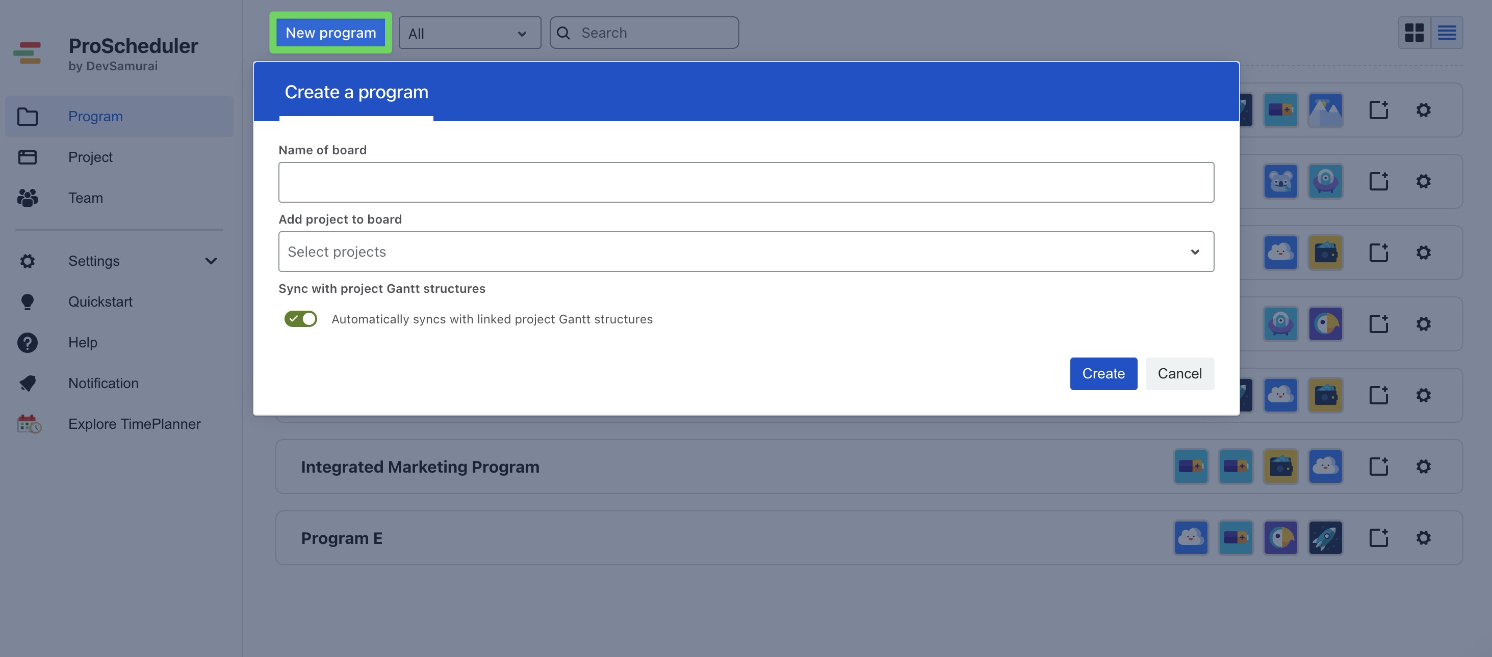The height and width of the screenshot is (657, 1492).
Task: Toggle automatic Gantt structure sync switch
Action: (x=301, y=319)
